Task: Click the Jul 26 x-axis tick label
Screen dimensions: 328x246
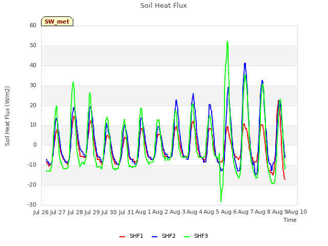Action: click(41, 212)
